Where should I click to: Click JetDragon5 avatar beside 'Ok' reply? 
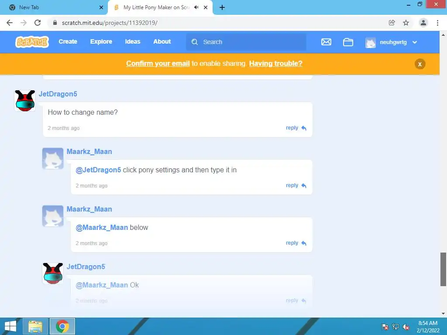(53, 273)
